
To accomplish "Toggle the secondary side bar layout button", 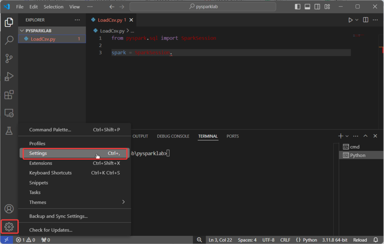I will [317, 7].
